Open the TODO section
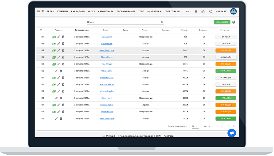Image resolution: width=274 pixels, height=156 pixels. coord(141,11)
